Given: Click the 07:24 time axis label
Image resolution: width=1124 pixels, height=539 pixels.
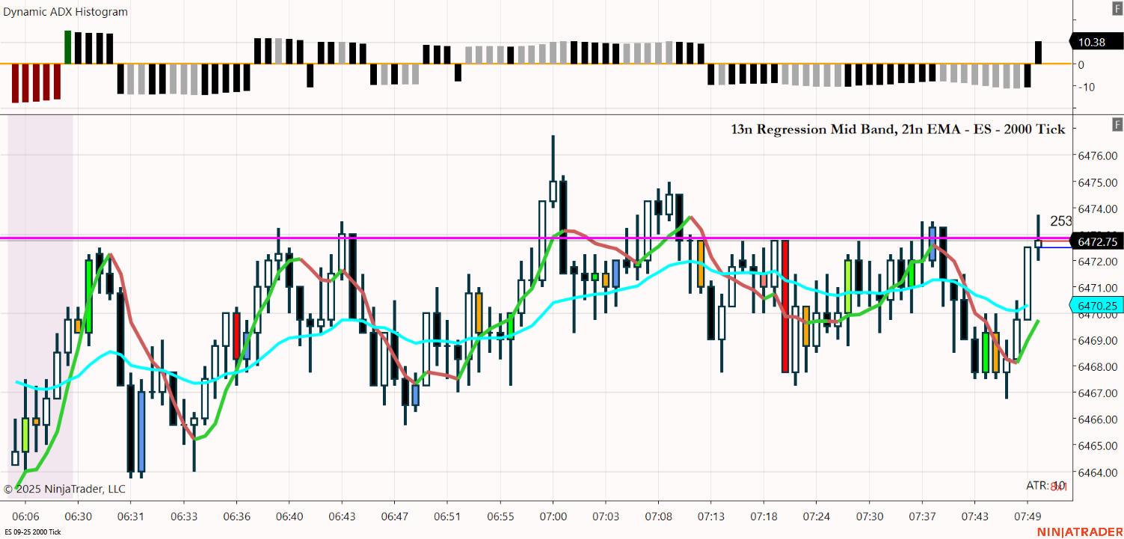Looking at the screenshot, I should (816, 517).
